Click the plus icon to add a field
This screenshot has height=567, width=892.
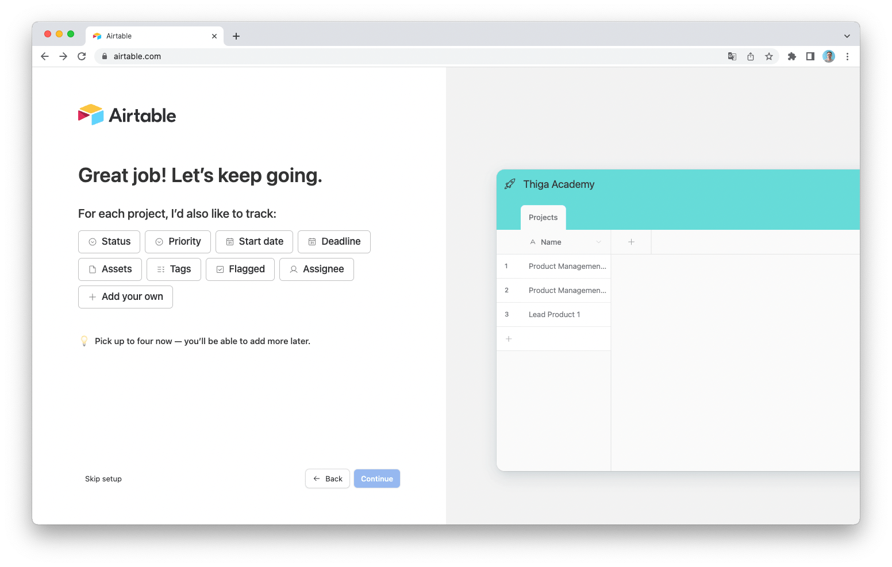click(630, 242)
